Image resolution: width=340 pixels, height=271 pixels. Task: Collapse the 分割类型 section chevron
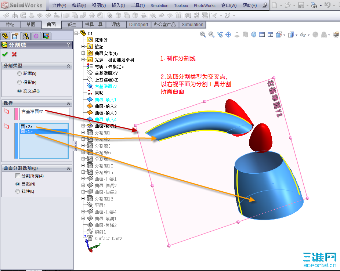tap(69, 66)
